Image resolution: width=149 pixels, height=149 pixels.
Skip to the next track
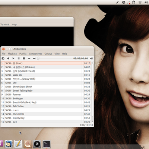[x=34, y=58]
